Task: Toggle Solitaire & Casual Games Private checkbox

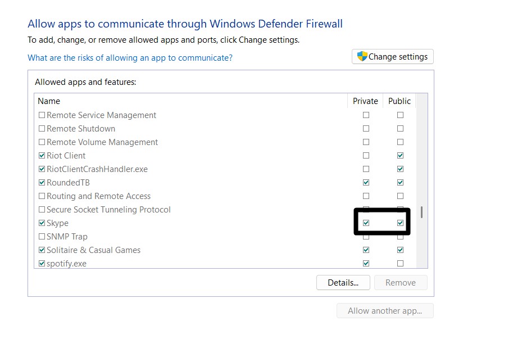Action: tap(366, 250)
